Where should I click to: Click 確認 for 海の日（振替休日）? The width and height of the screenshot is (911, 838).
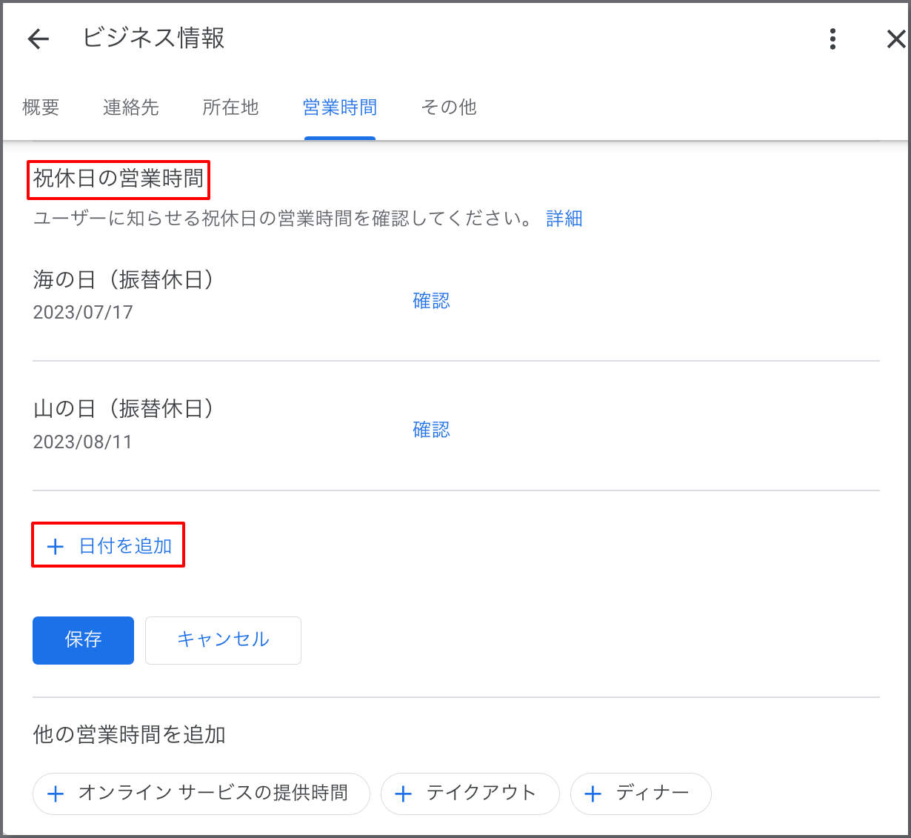pos(432,300)
